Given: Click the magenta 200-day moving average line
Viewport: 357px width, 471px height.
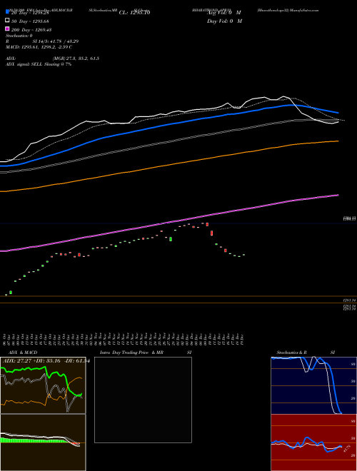Looking at the screenshot, I should tap(169, 222).
